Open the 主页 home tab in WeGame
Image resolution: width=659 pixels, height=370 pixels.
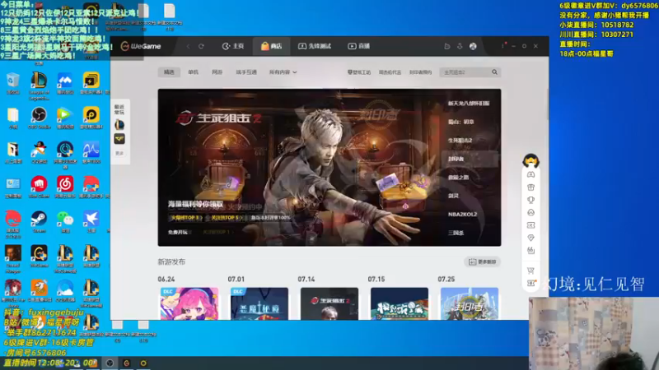tap(233, 46)
